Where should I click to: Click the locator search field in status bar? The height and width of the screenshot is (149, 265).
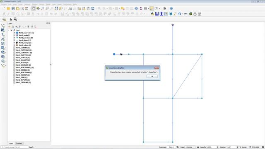point(14,147)
